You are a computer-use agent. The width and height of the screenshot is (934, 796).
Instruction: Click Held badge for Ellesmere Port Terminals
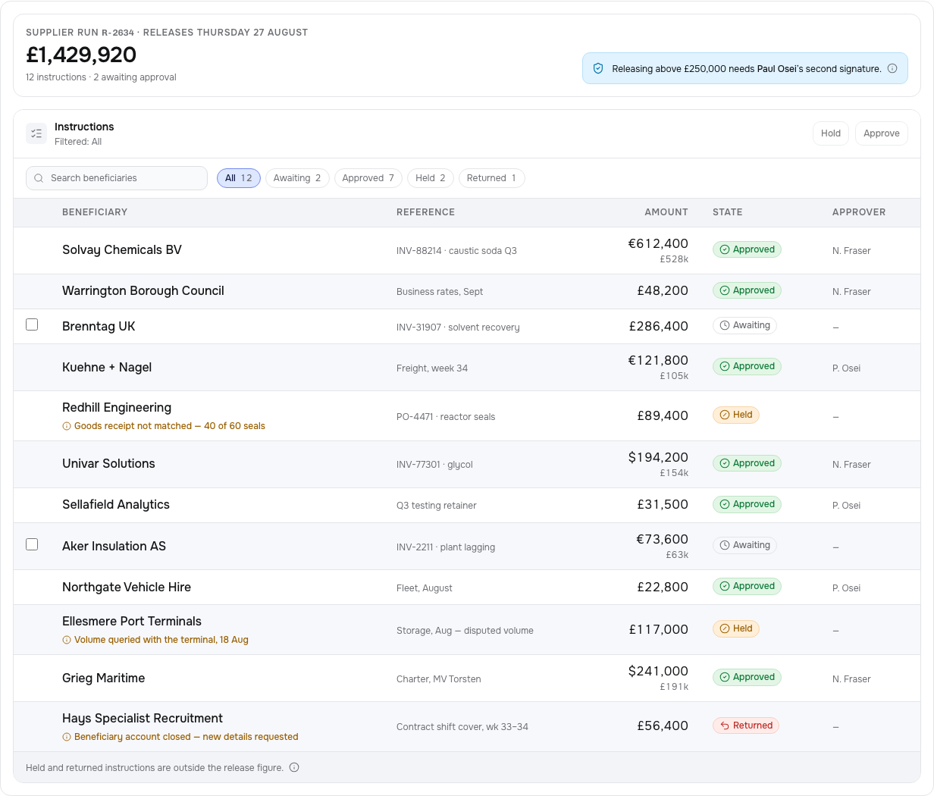(x=736, y=628)
